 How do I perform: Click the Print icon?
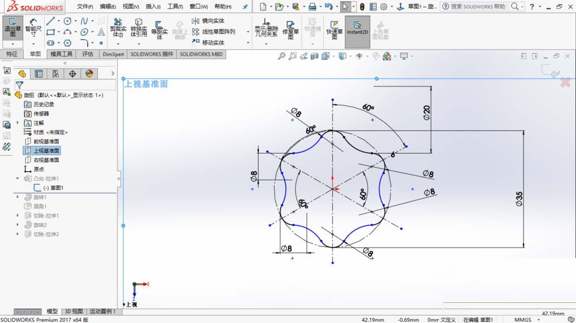click(x=312, y=6)
